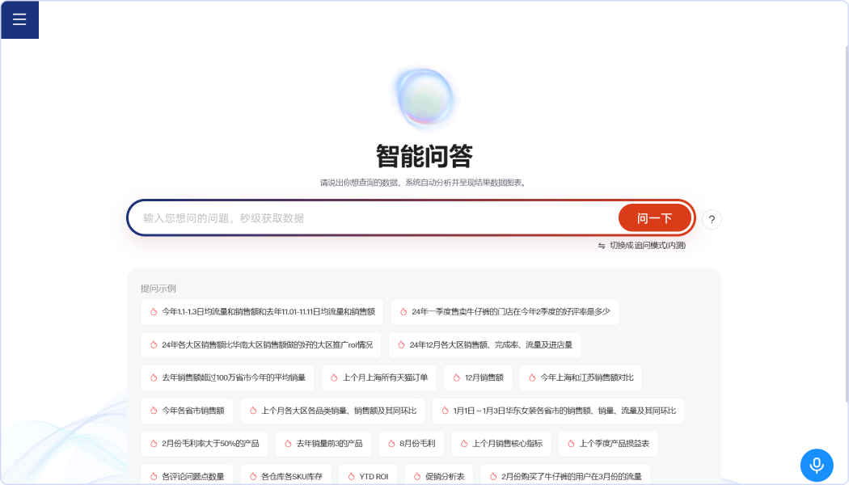Click the question mark help icon
Viewport: 849px width, 485px height.
pos(712,219)
